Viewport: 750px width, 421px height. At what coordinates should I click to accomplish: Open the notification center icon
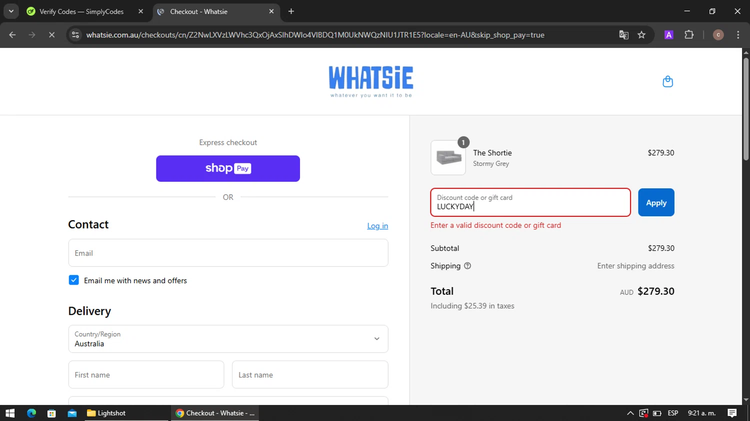tap(732, 413)
